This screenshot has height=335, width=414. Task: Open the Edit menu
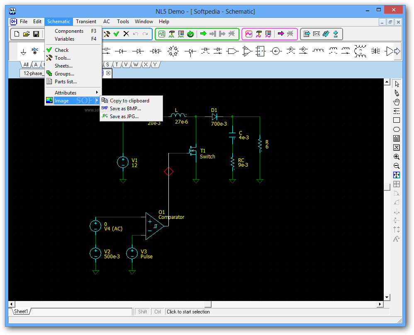[x=37, y=22]
